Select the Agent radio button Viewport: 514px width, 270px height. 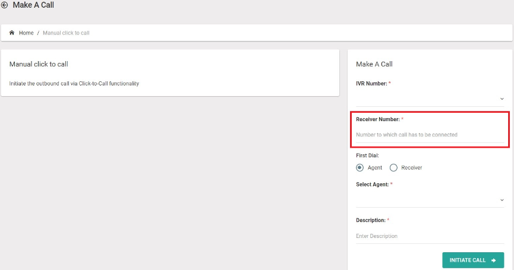tap(360, 167)
